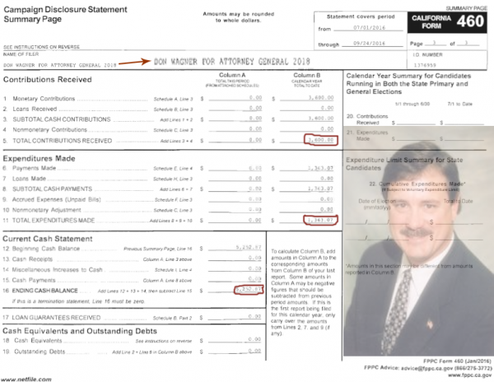
Task: Click line 20 "Contributions Received" label
Action: coord(372,119)
